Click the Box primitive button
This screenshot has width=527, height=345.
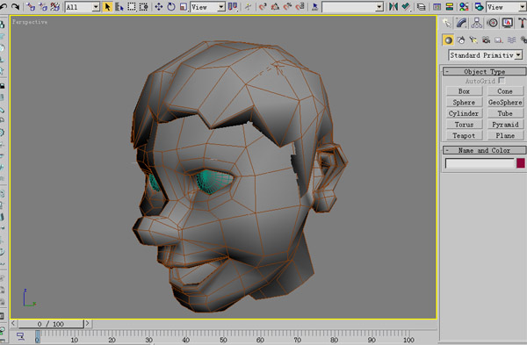tap(464, 91)
